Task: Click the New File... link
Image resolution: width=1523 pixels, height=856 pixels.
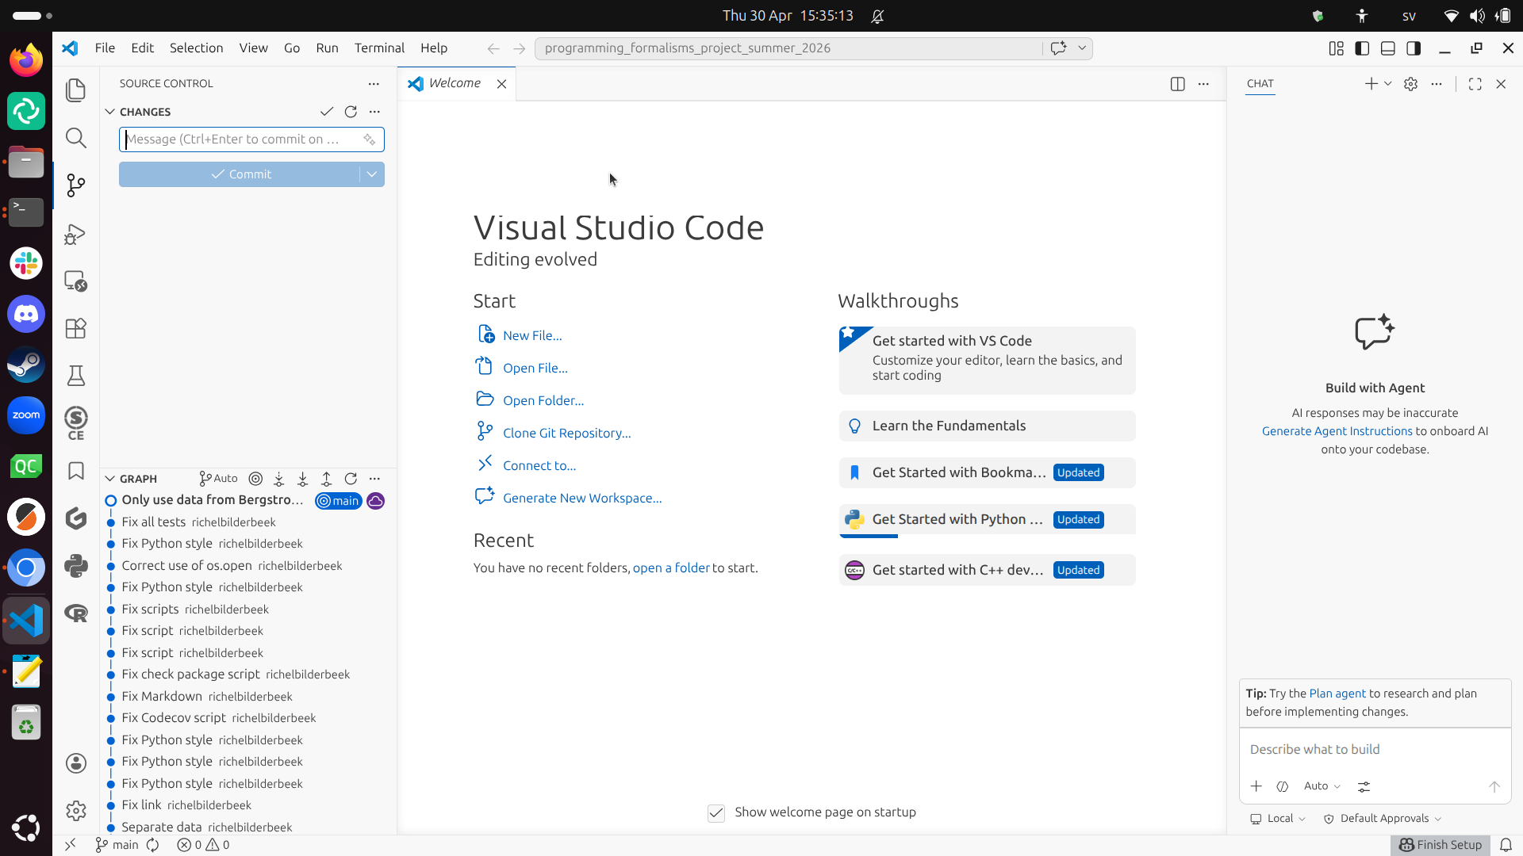Action: tap(532, 336)
